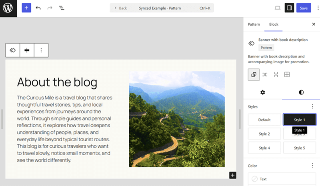This screenshot has width=320, height=186.
Task: Switch to the Pattern tab
Action: [254, 24]
